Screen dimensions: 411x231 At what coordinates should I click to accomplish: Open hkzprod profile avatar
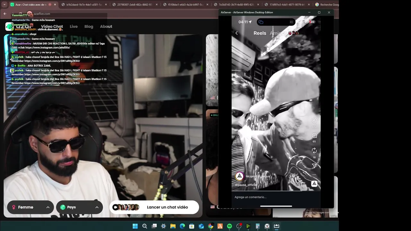pos(240,176)
